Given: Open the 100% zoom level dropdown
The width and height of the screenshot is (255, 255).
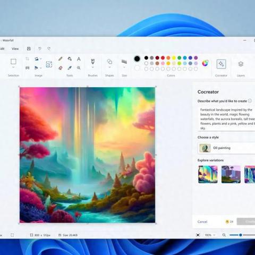Looking at the screenshot, I should click(210, 235).
